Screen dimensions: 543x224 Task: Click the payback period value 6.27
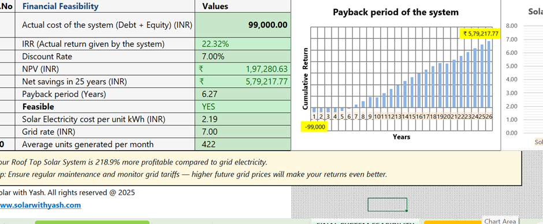click(243, 94)
